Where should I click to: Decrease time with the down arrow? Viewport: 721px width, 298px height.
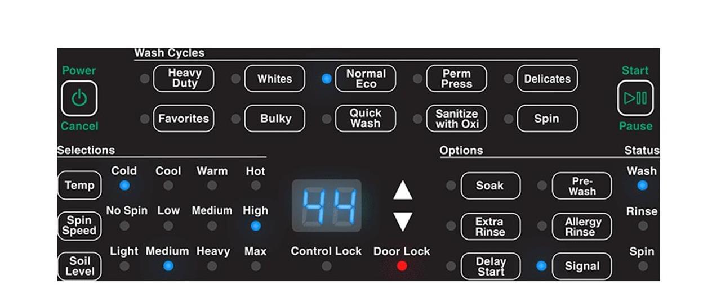403,222
